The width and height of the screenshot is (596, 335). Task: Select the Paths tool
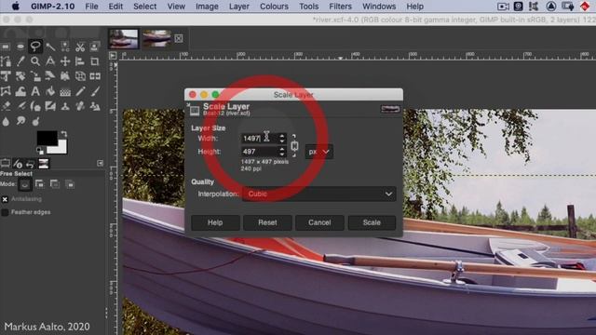[x=6, y=61]
